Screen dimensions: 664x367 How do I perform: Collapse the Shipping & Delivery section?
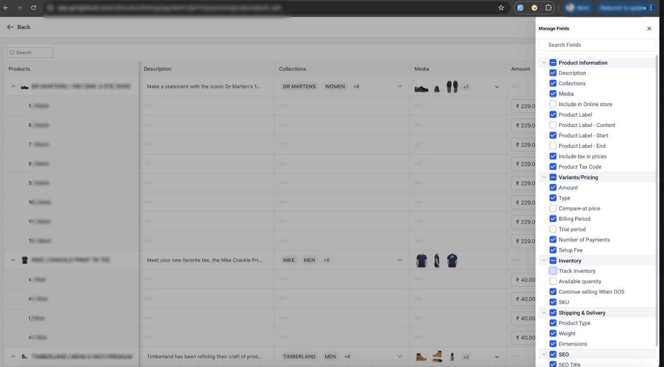544,313
